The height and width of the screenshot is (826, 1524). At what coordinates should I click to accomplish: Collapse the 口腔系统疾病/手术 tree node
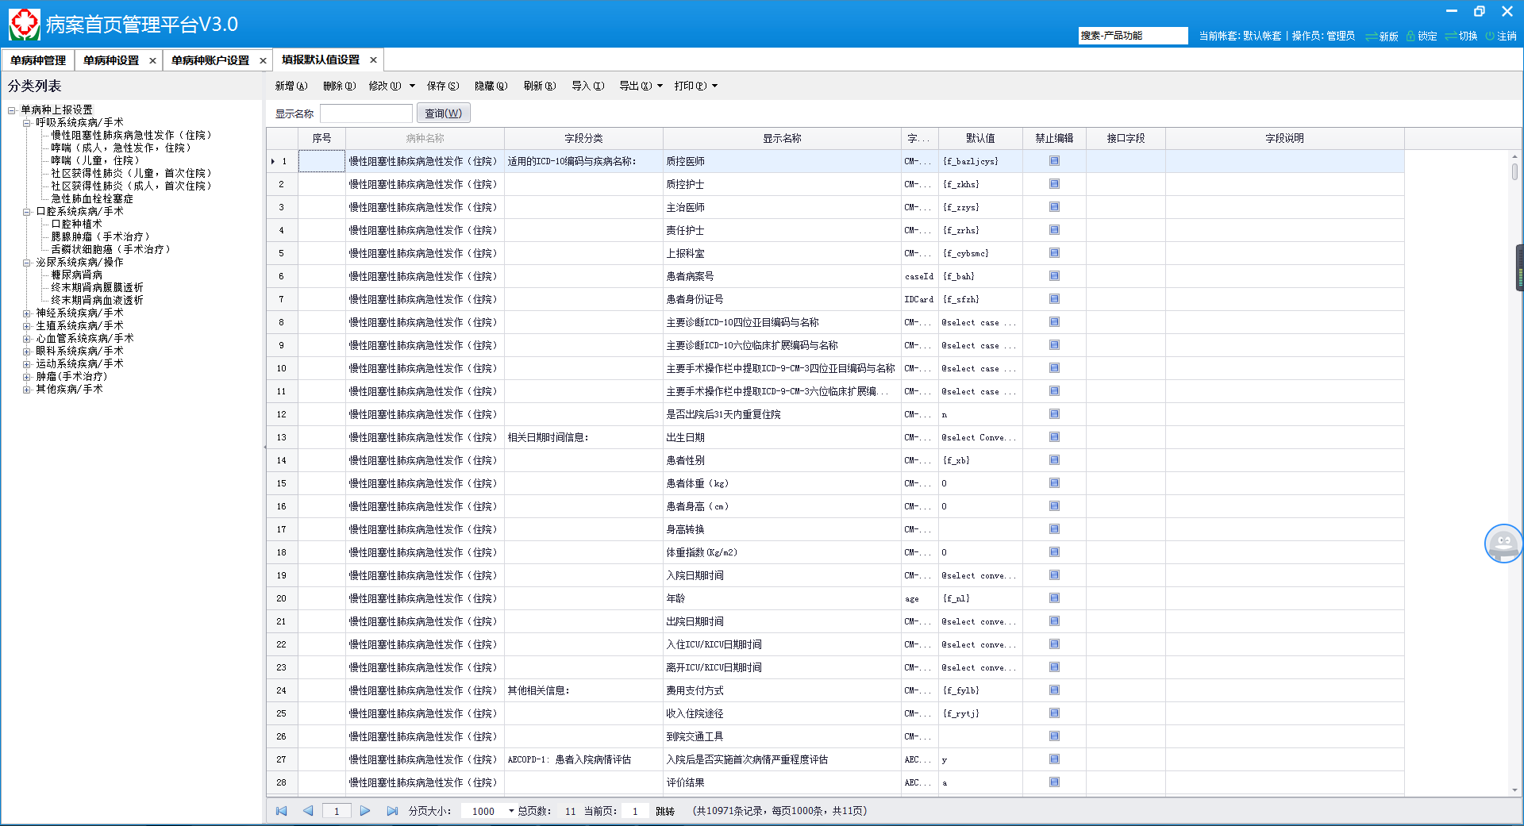coord(27,212)
